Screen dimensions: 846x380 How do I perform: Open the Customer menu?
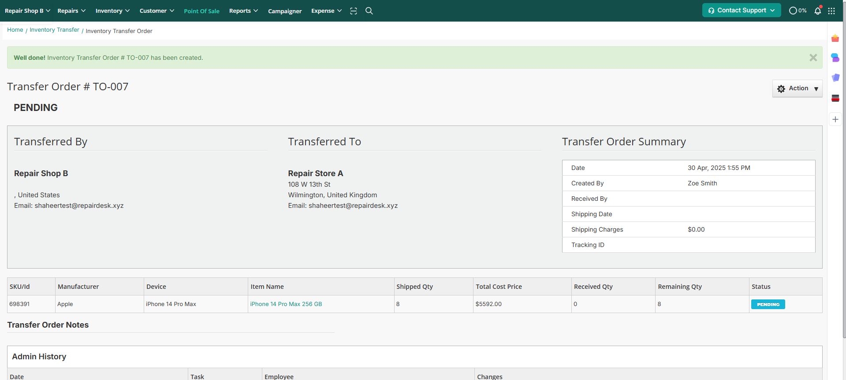click(x=157, y=11)
